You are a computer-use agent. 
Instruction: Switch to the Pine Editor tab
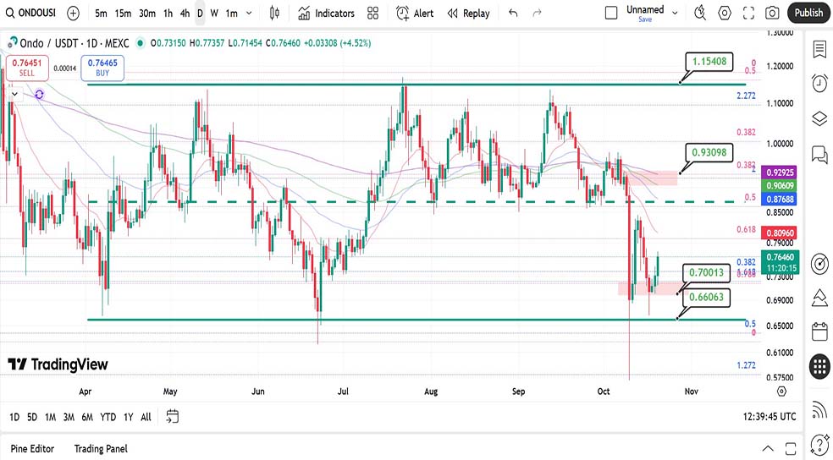click(32, 448)
